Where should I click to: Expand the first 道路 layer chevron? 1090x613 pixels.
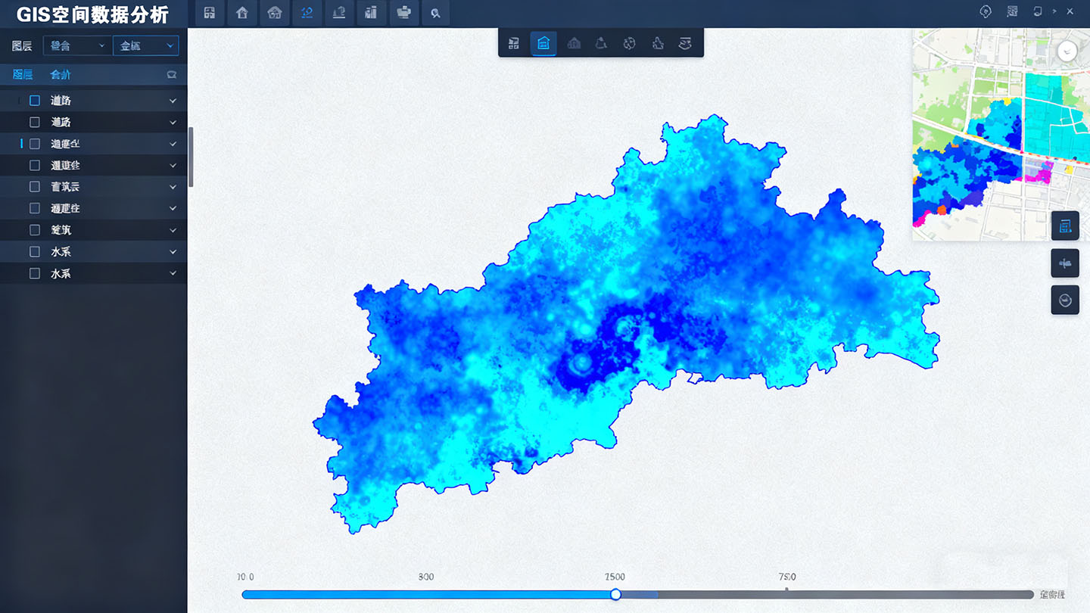click(173, 101)
